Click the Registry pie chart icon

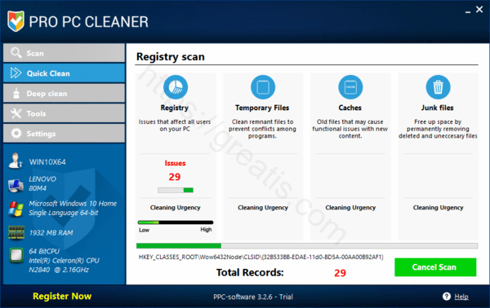point(176,87)
